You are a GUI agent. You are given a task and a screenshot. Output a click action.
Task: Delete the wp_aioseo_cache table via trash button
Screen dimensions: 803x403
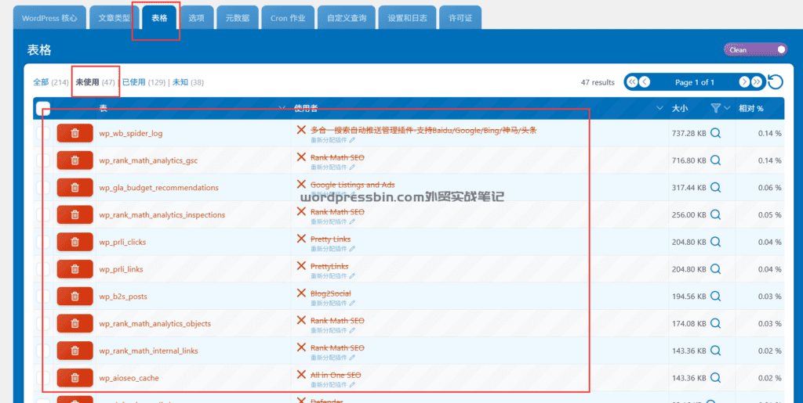coord(74,378)
